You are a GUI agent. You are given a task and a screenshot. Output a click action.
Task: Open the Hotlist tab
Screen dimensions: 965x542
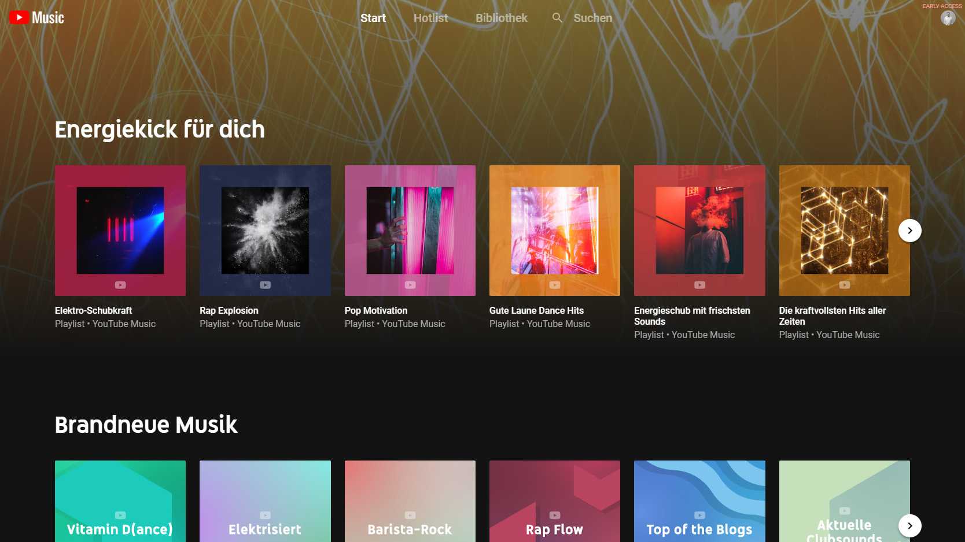pos(430,18)
